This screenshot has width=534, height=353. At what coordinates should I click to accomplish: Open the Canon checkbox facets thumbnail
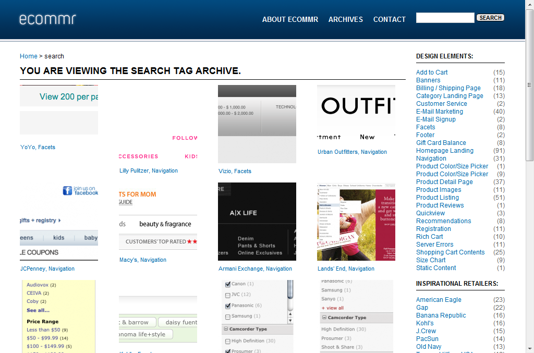point(257,317)
